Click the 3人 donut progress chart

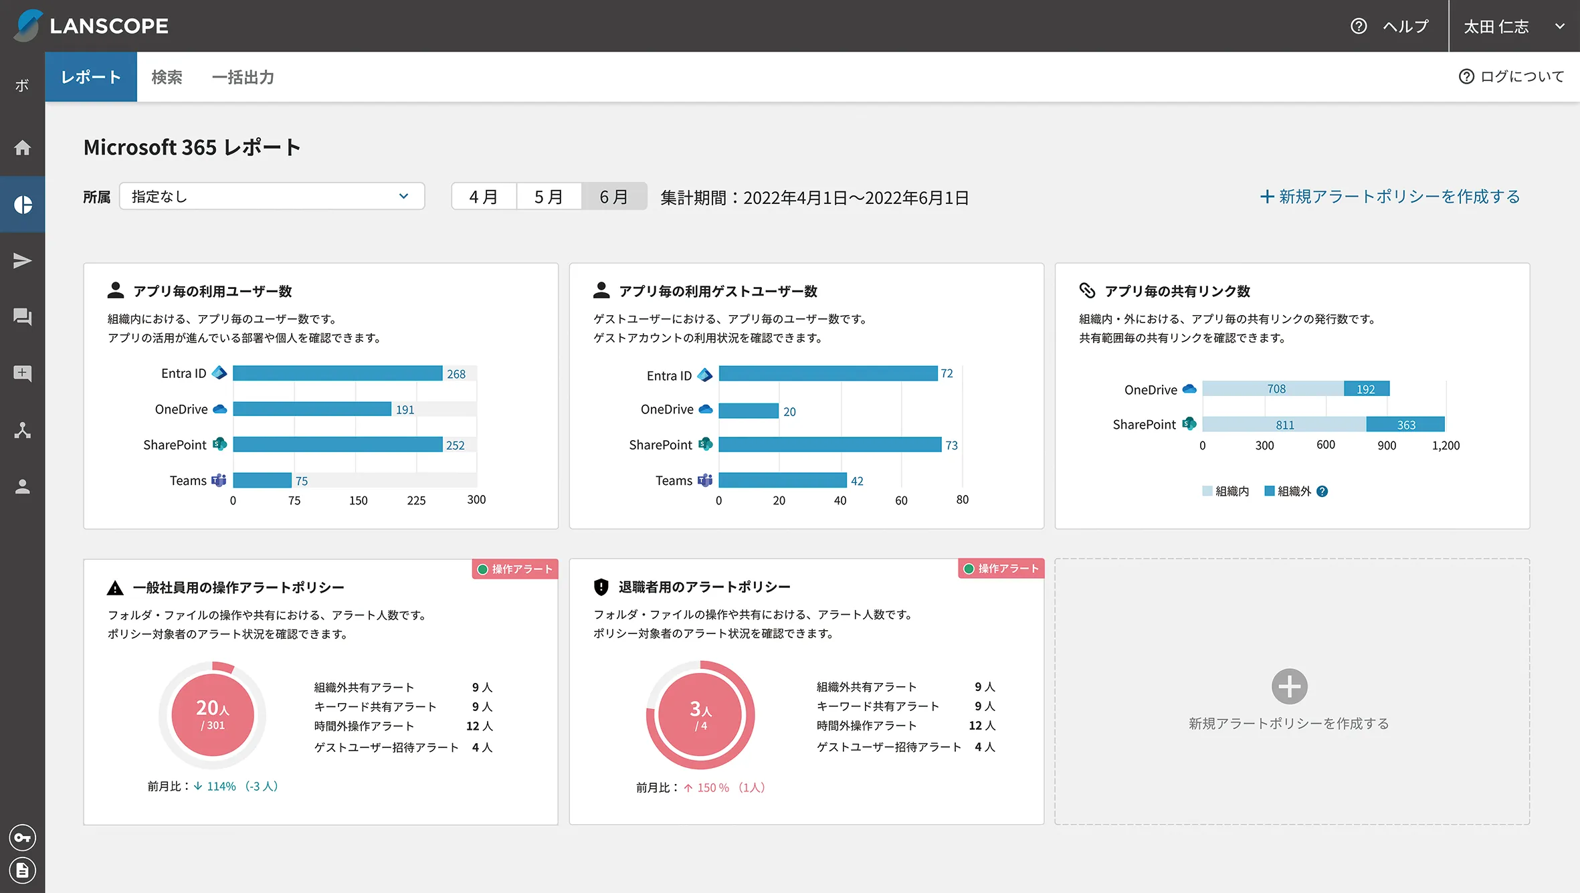[x=700, y=715]
